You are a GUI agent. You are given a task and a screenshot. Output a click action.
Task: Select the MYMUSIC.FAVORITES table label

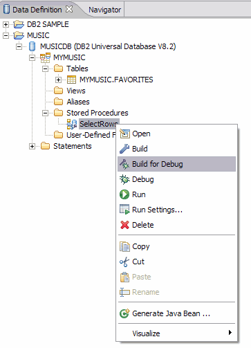click(x=116, y=80)
